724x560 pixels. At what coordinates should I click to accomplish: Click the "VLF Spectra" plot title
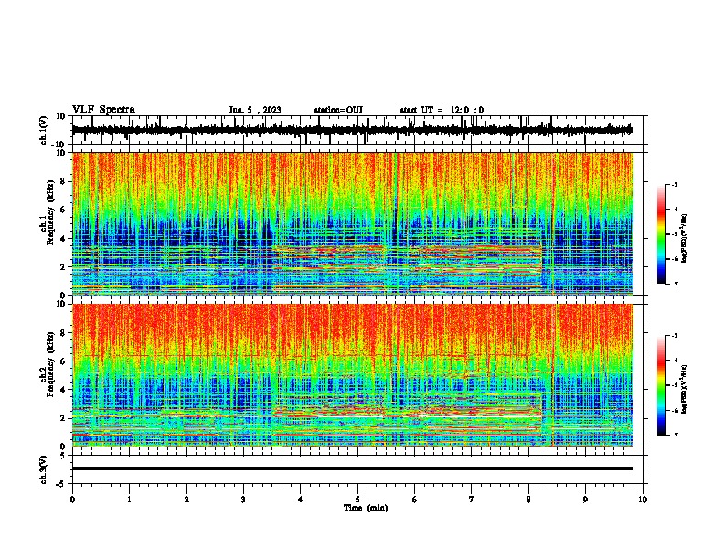pos(103,110)
